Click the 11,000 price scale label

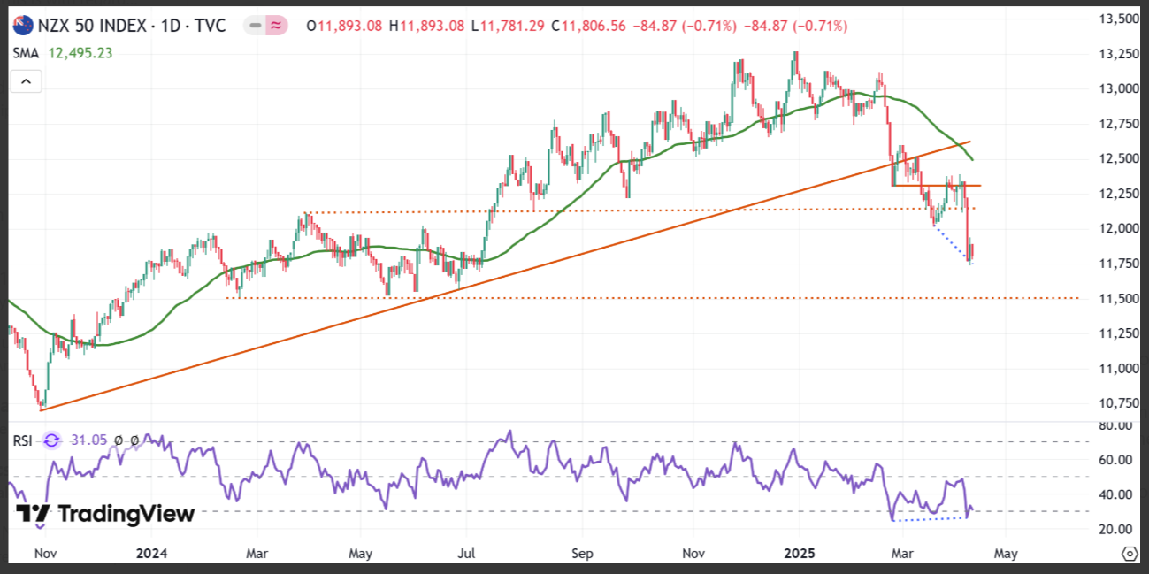1119,368
